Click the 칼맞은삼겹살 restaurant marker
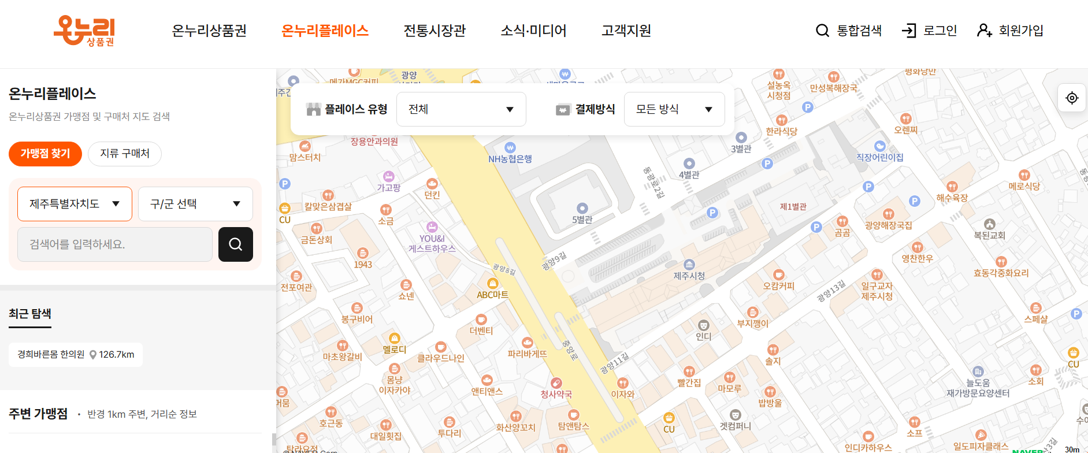Screen dimensions: 1088x453 click(x=328, y=195)
